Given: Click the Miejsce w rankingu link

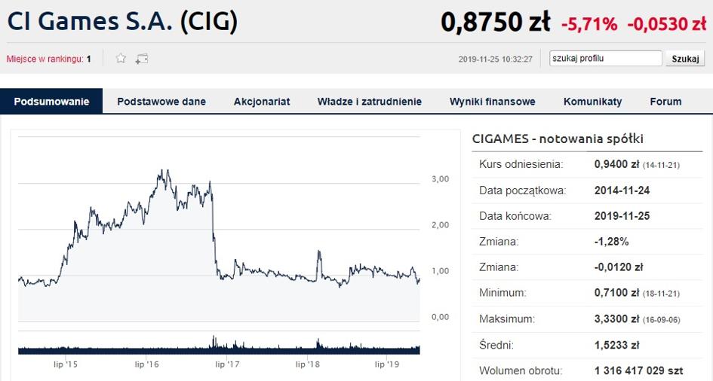Looking at the screenshot, I should click(x=45, y=59).
